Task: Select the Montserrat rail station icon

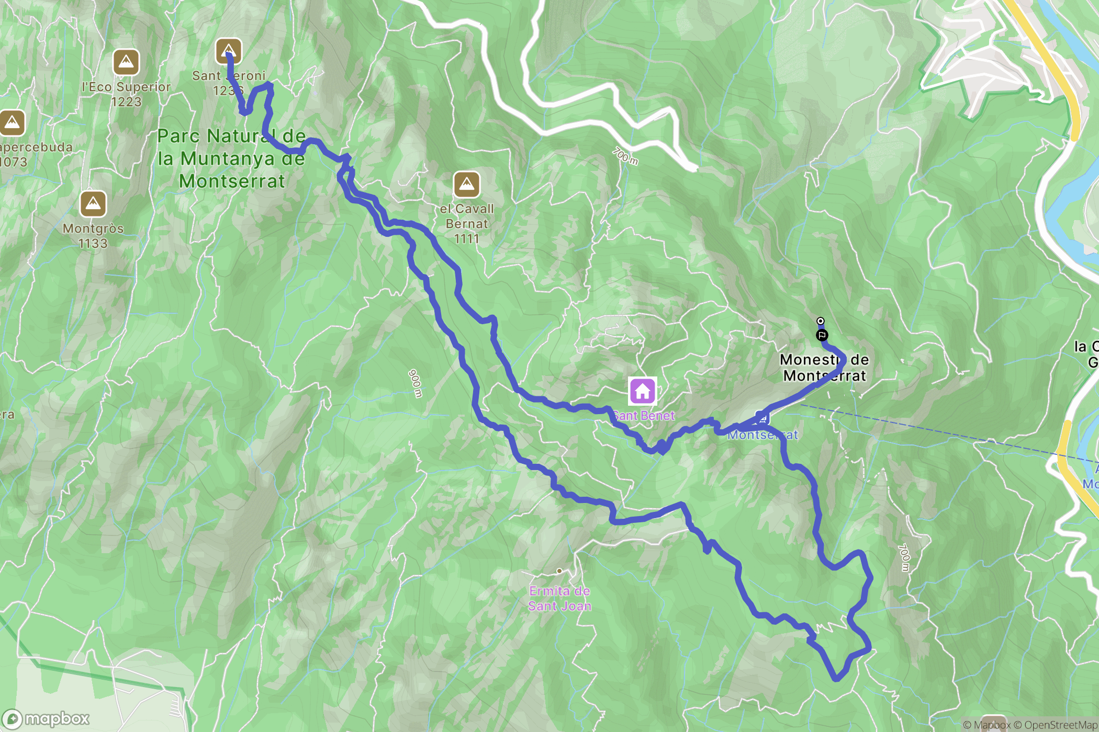Action: click(x=762, y=418)
